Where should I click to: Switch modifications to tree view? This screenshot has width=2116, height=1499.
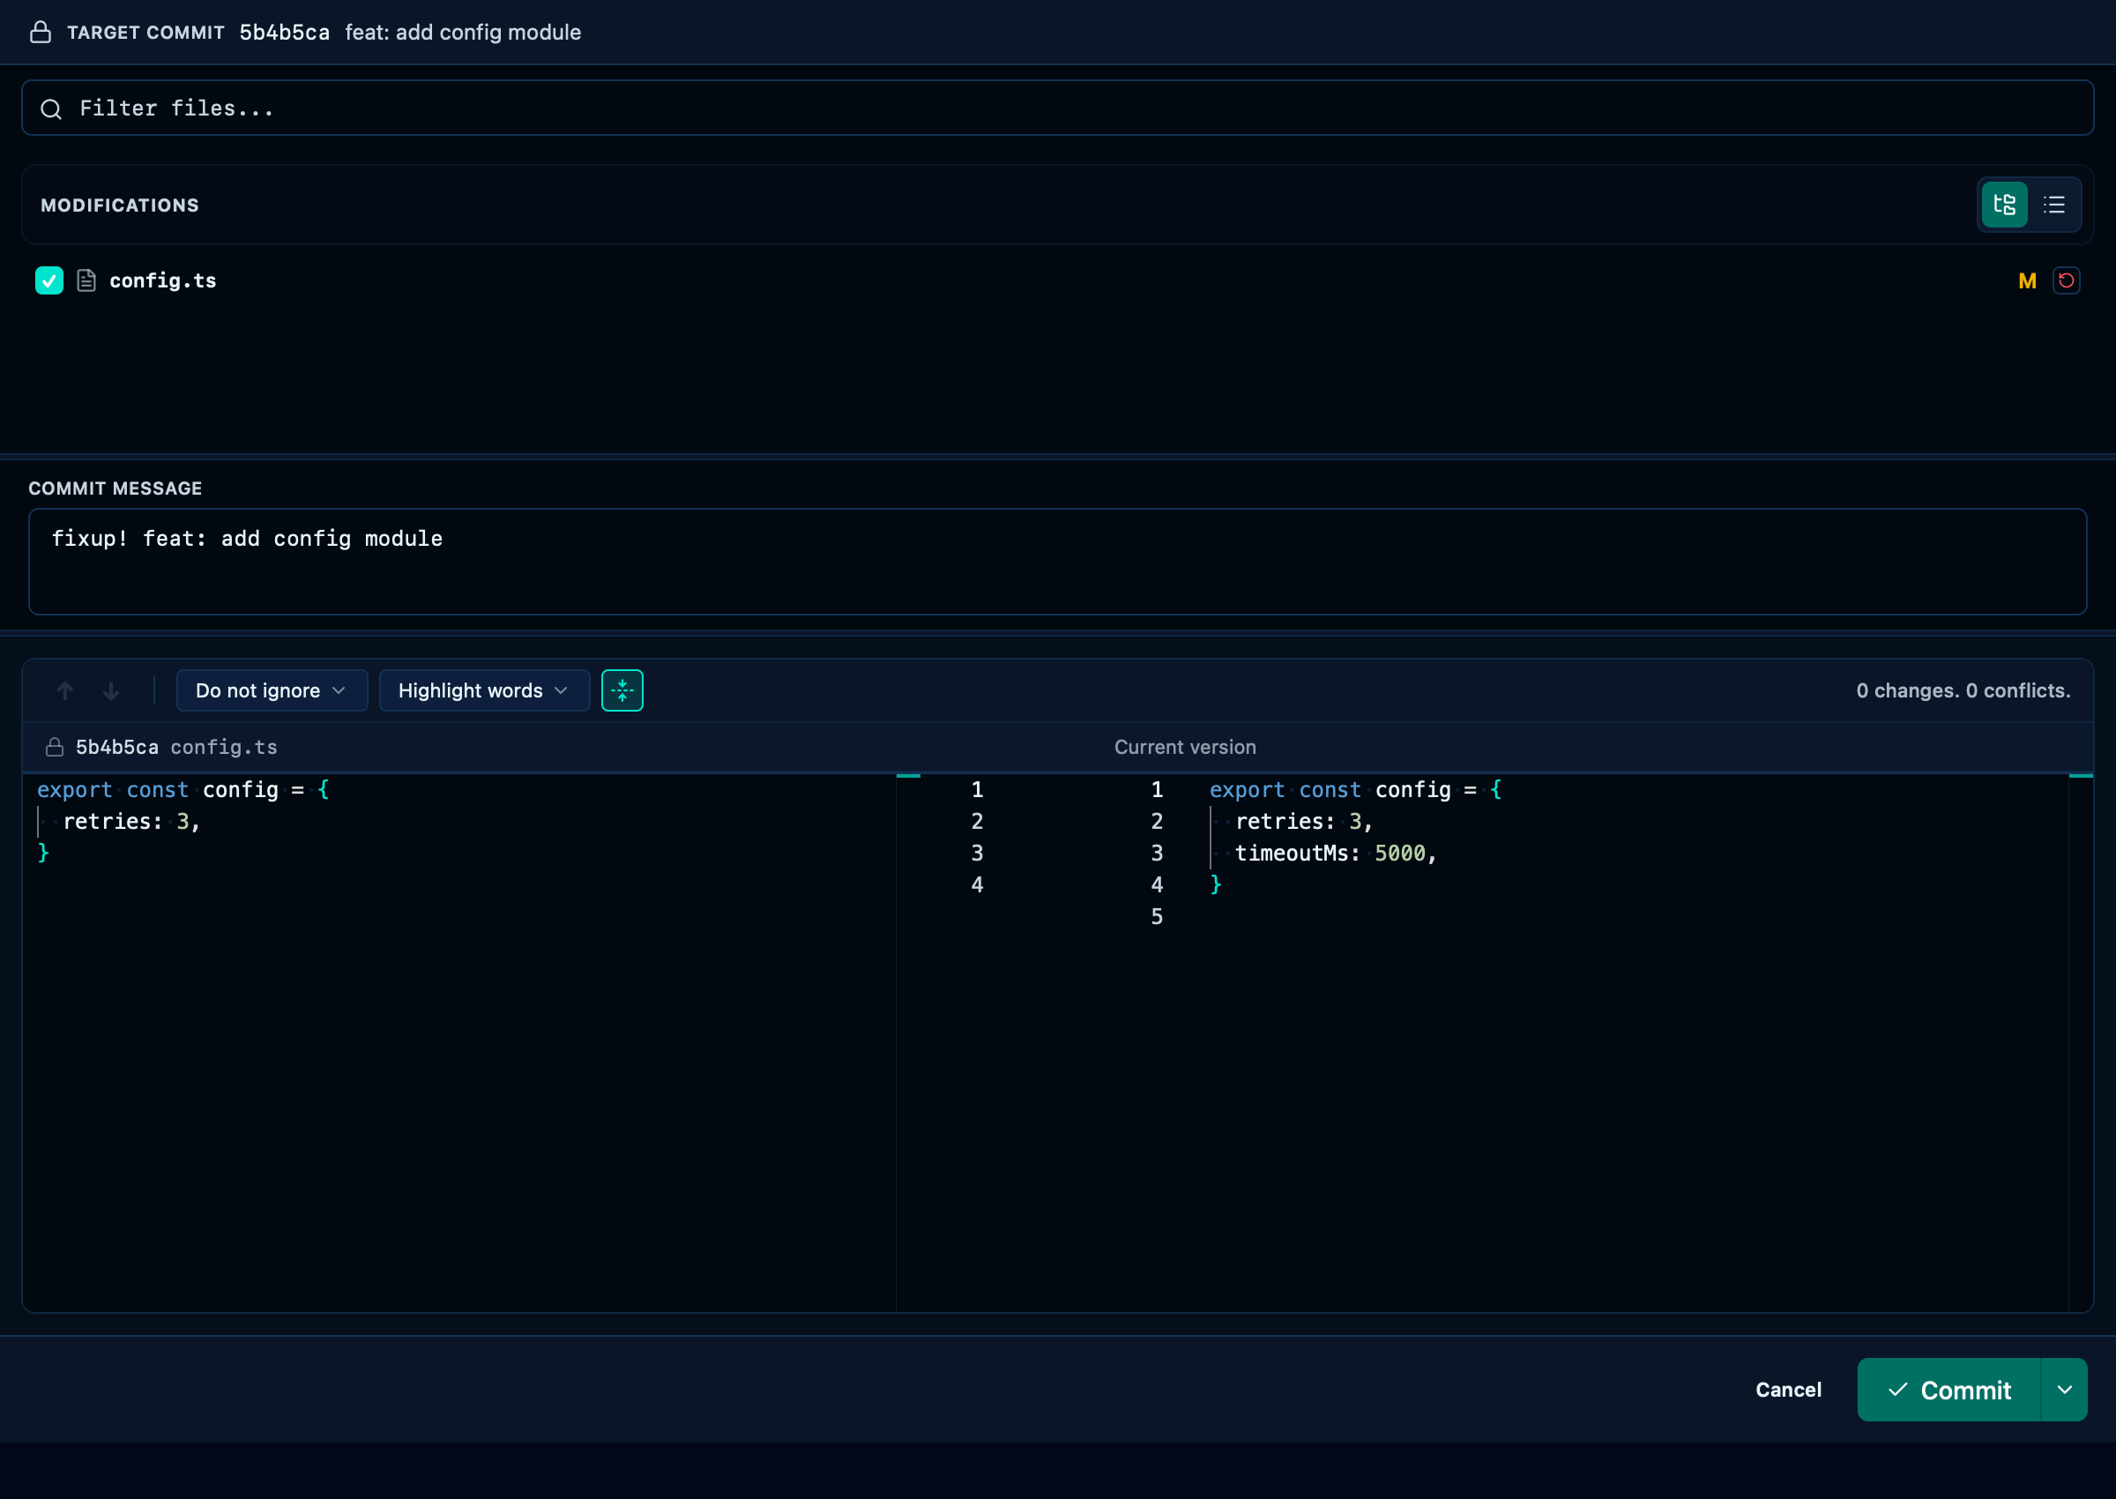coord(2004,204)
